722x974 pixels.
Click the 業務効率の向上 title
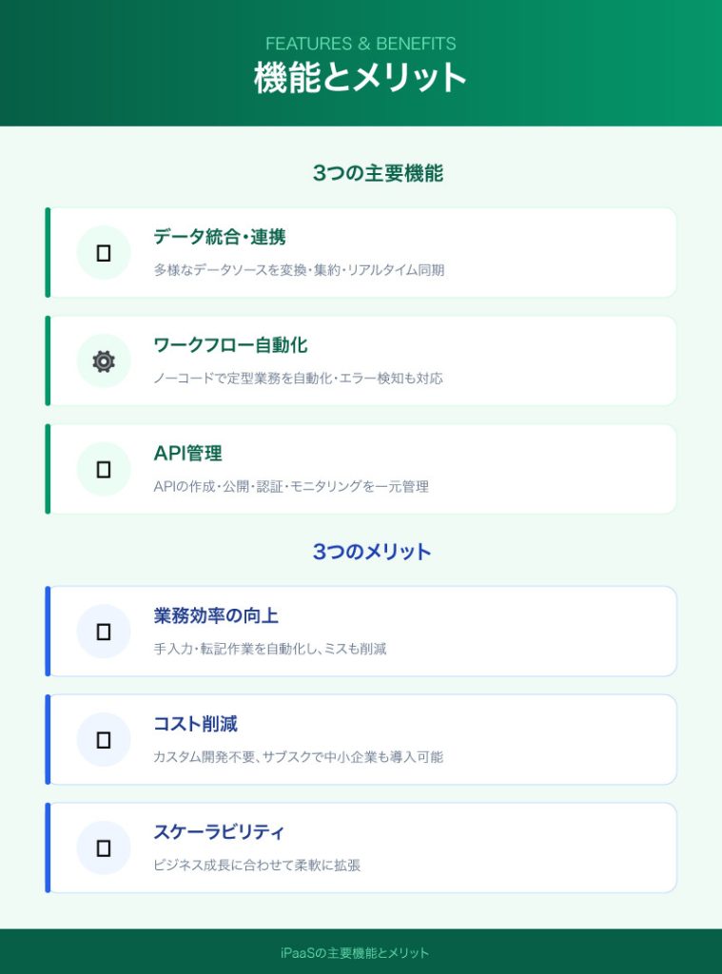coord(216,615)
